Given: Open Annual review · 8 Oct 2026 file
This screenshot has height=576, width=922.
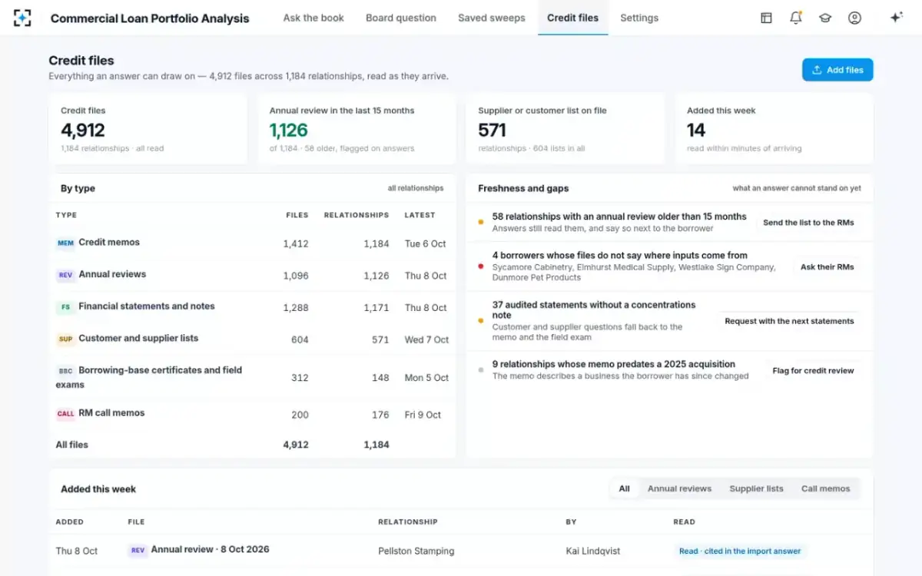Looking at the screenshot, I should [210, 549].
